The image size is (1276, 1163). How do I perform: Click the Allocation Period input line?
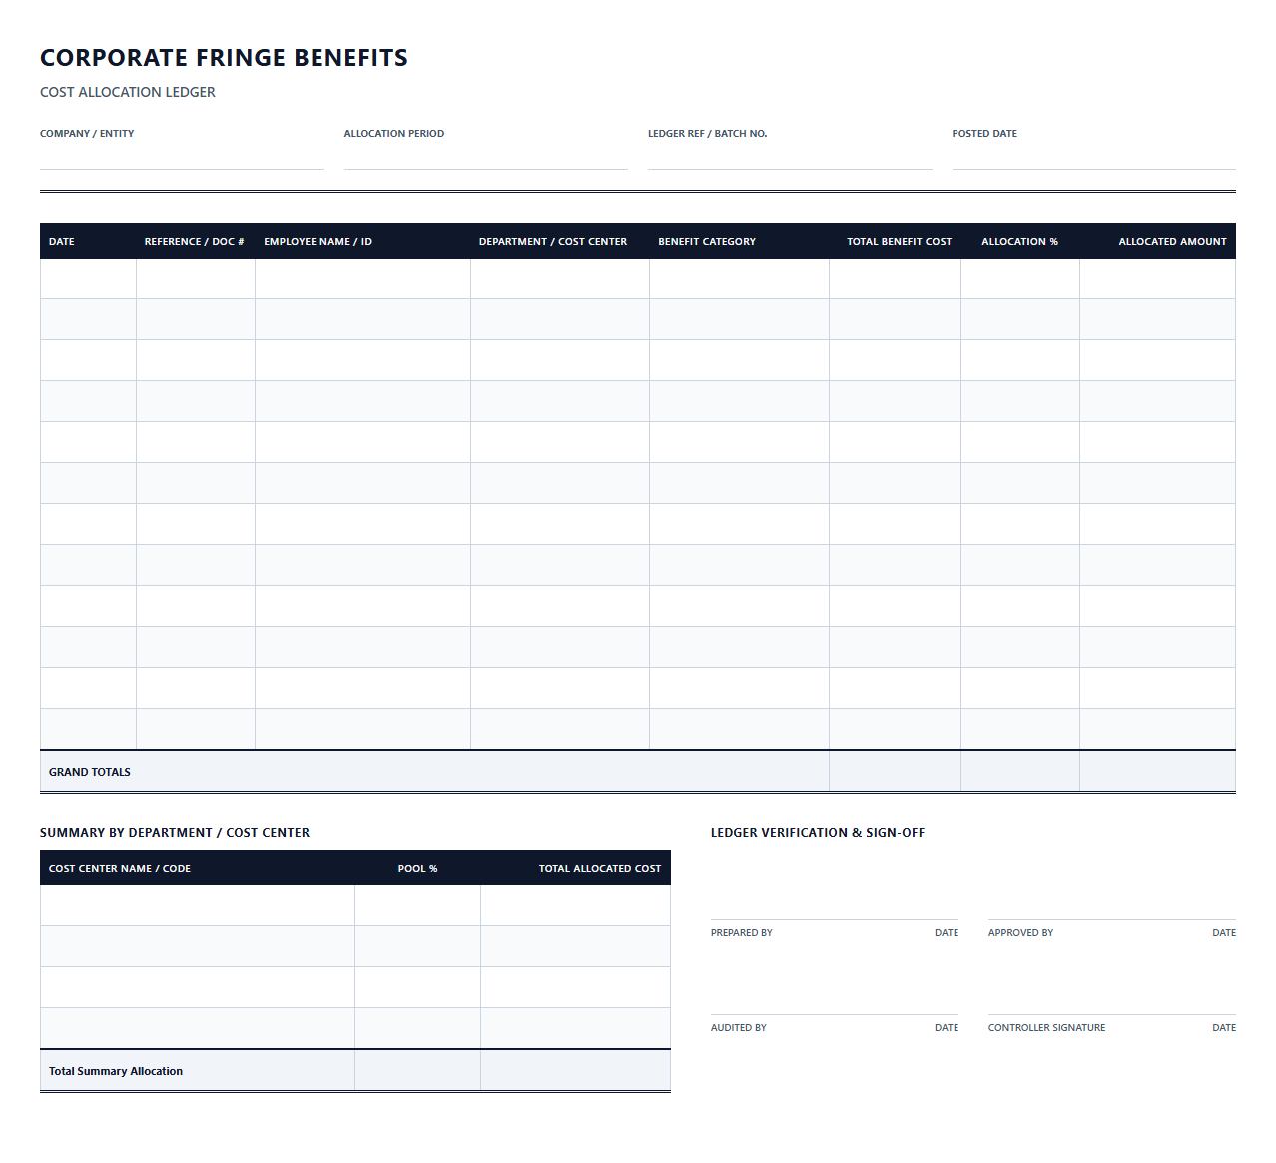[486, 156]
